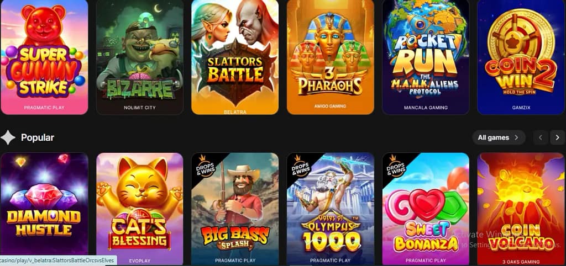The image size is (566, 266).
Task: Go to previous Popular games with left arrow
Action: click(x=541, y=137)
